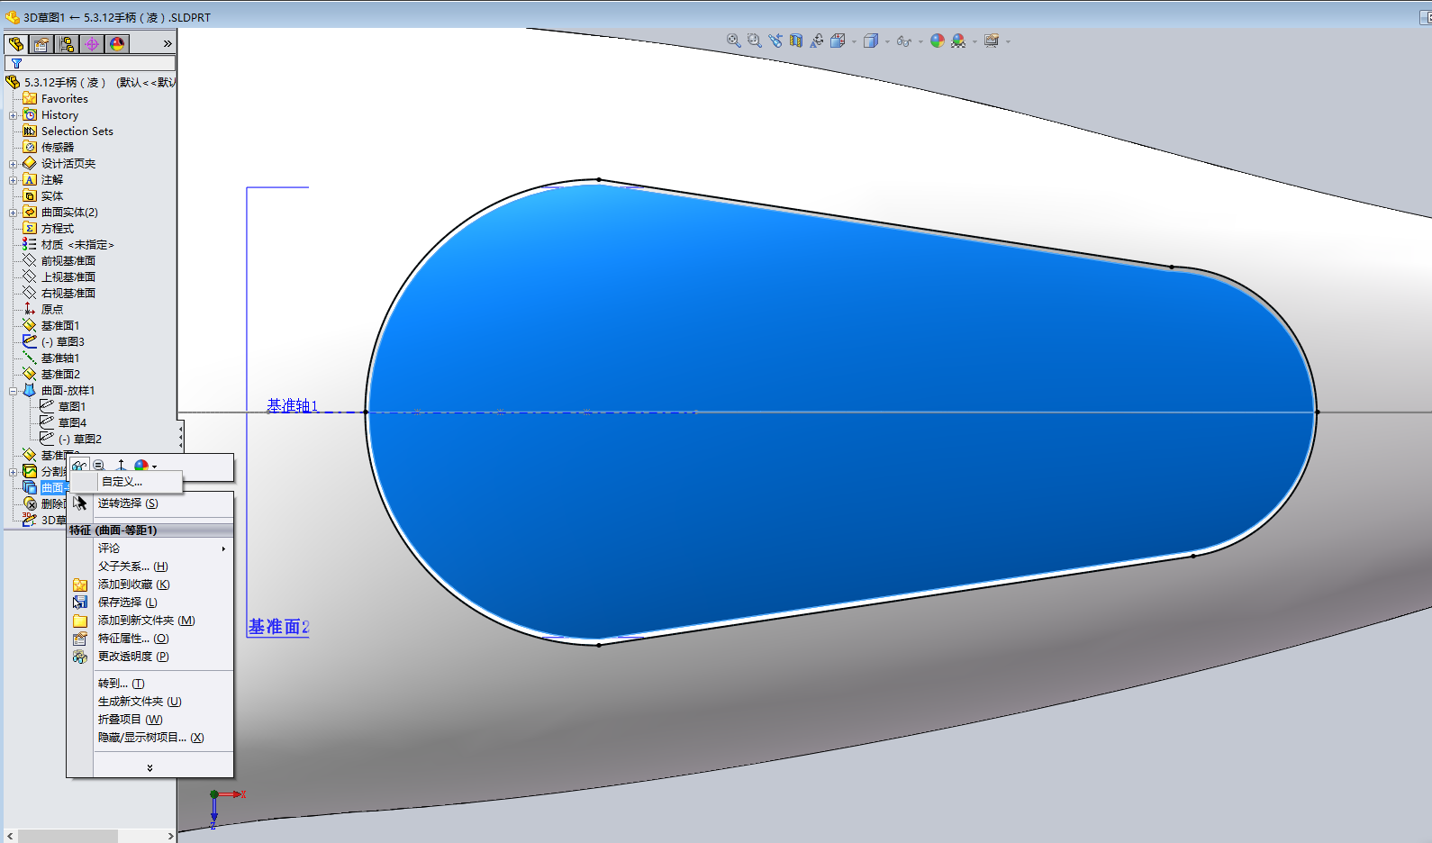Click the Dynamic Annotation Views icon
Image resolution: width=1432 pixels, height=843 pixels.
817,41
